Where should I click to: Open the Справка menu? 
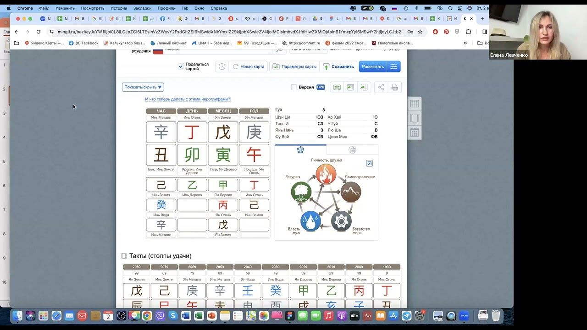pyautogui.click(x=219, y=8)
